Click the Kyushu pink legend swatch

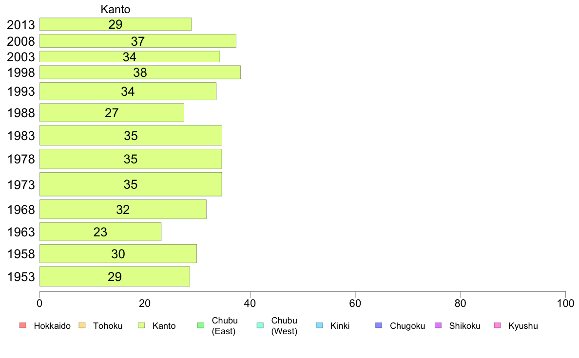[498, 325]
